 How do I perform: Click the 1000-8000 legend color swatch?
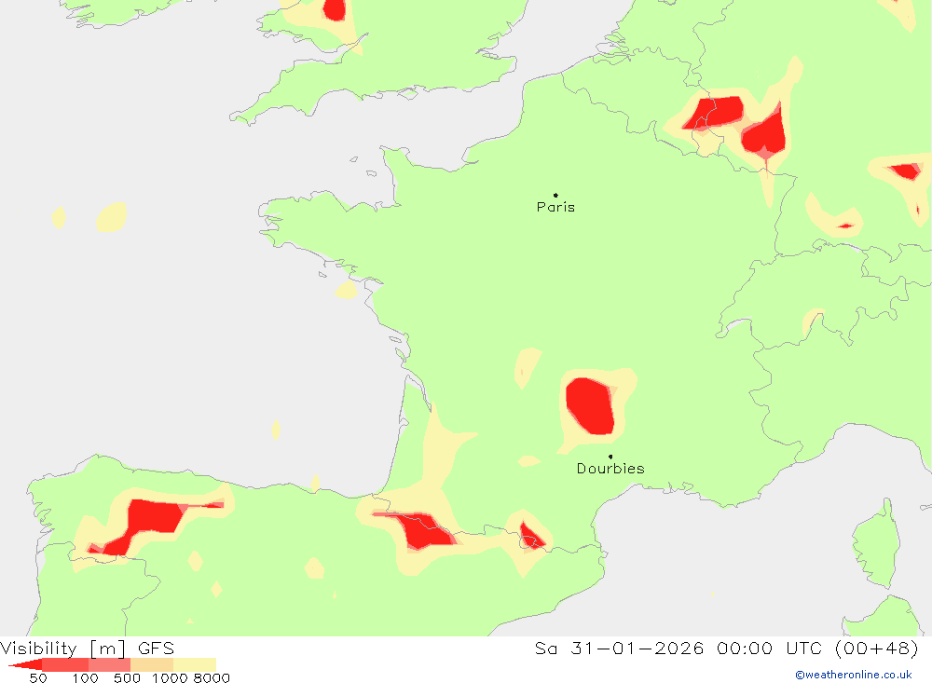tap(195, 664)
